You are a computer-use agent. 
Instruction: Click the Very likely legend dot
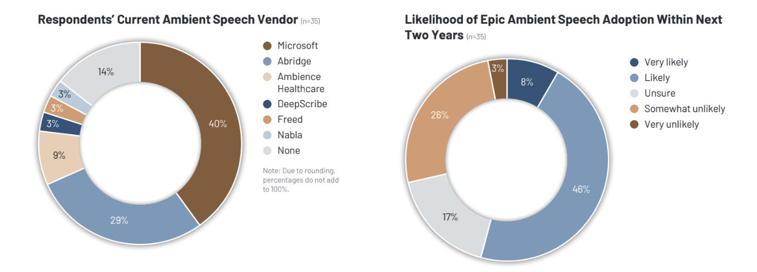(634, 62)
